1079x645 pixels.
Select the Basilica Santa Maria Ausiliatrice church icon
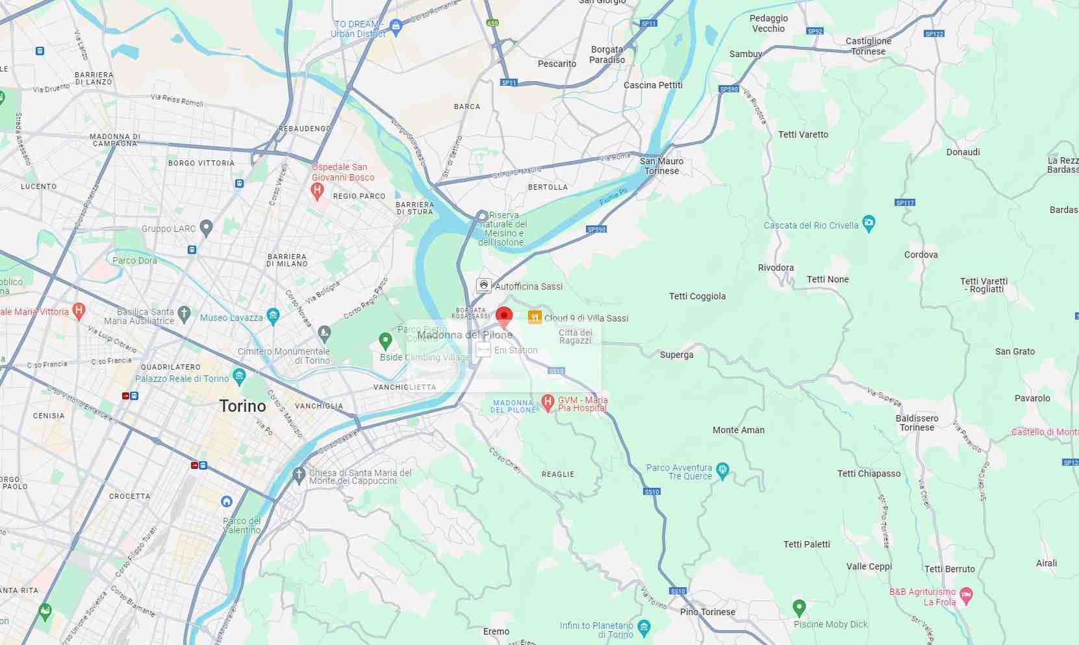[x=184, y=315]
